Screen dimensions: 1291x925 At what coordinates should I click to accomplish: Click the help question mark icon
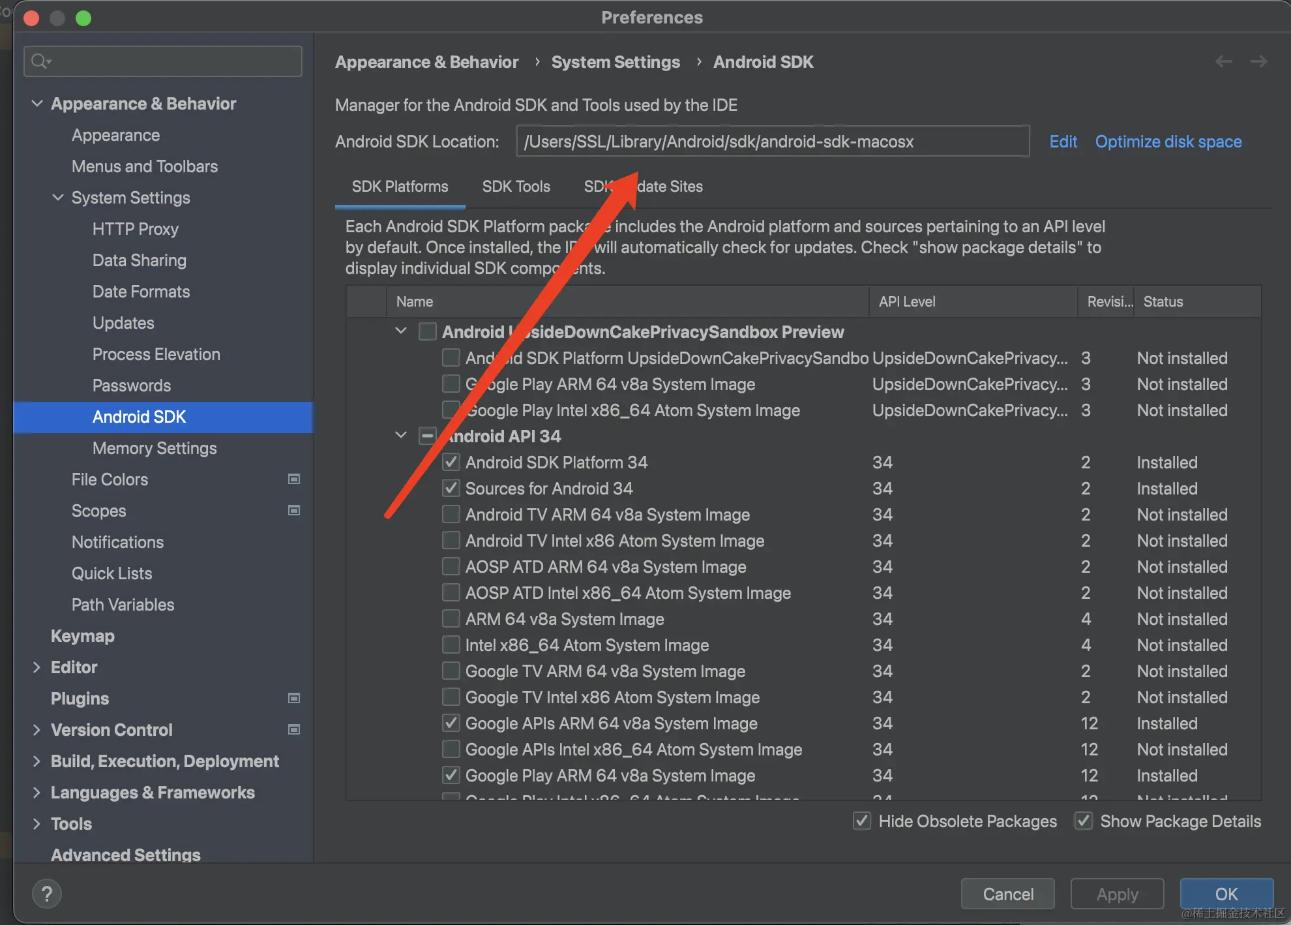pyautogui.click(x=47, y=894)
